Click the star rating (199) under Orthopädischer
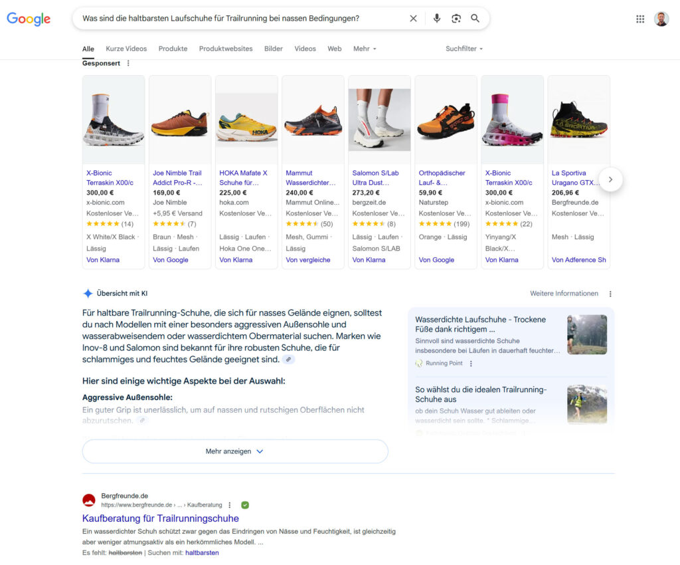Screen dimensions: 680x565 (444, 224)
